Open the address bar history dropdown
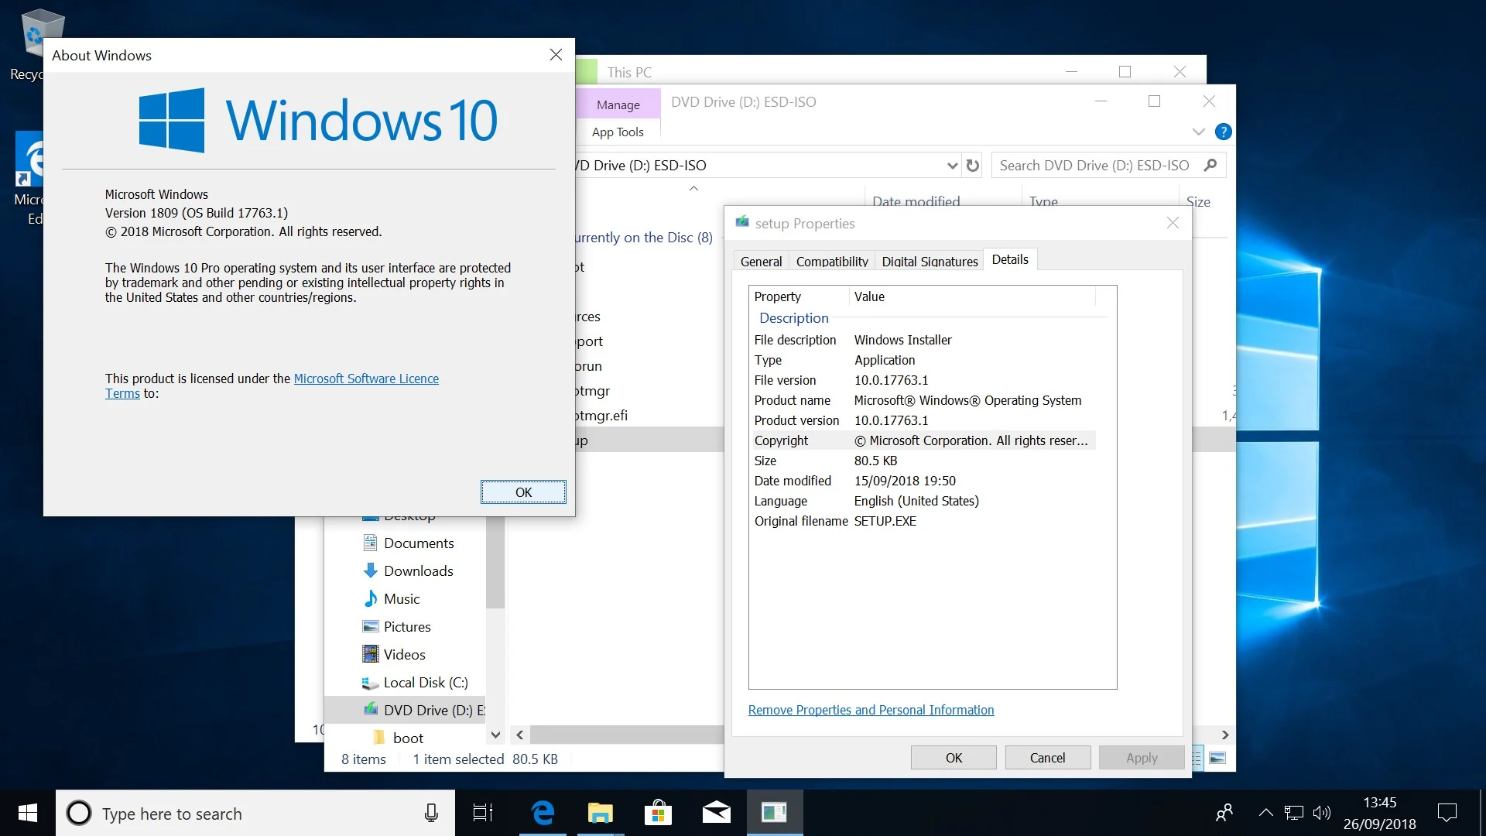This screenshot has height=836, width=1486. (952, 165)
